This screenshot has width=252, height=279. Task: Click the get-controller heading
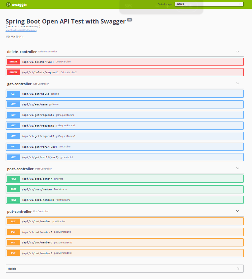click(19, 84)
